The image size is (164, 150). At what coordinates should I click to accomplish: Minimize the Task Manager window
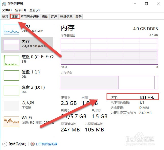coord(135,4)
